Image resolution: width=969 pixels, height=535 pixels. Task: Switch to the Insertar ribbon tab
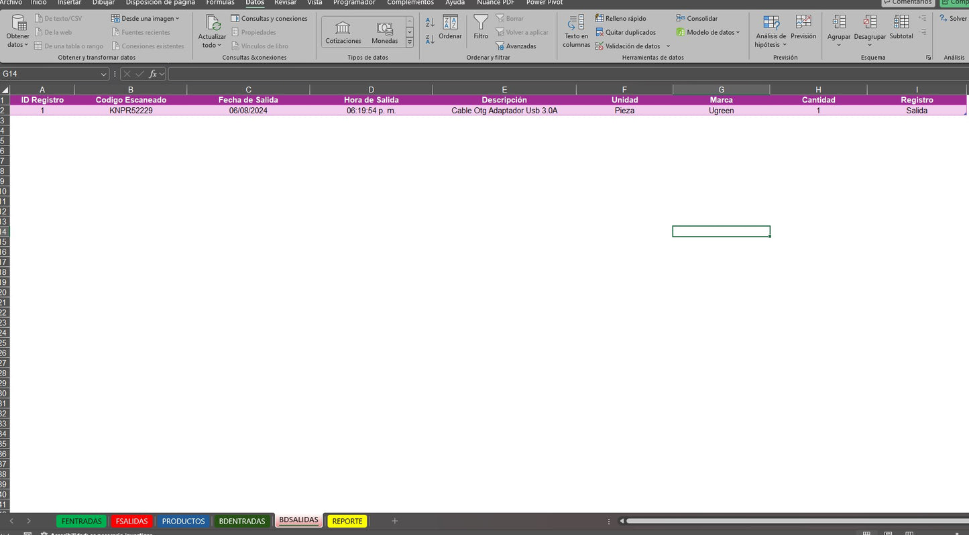coord(69,3)
